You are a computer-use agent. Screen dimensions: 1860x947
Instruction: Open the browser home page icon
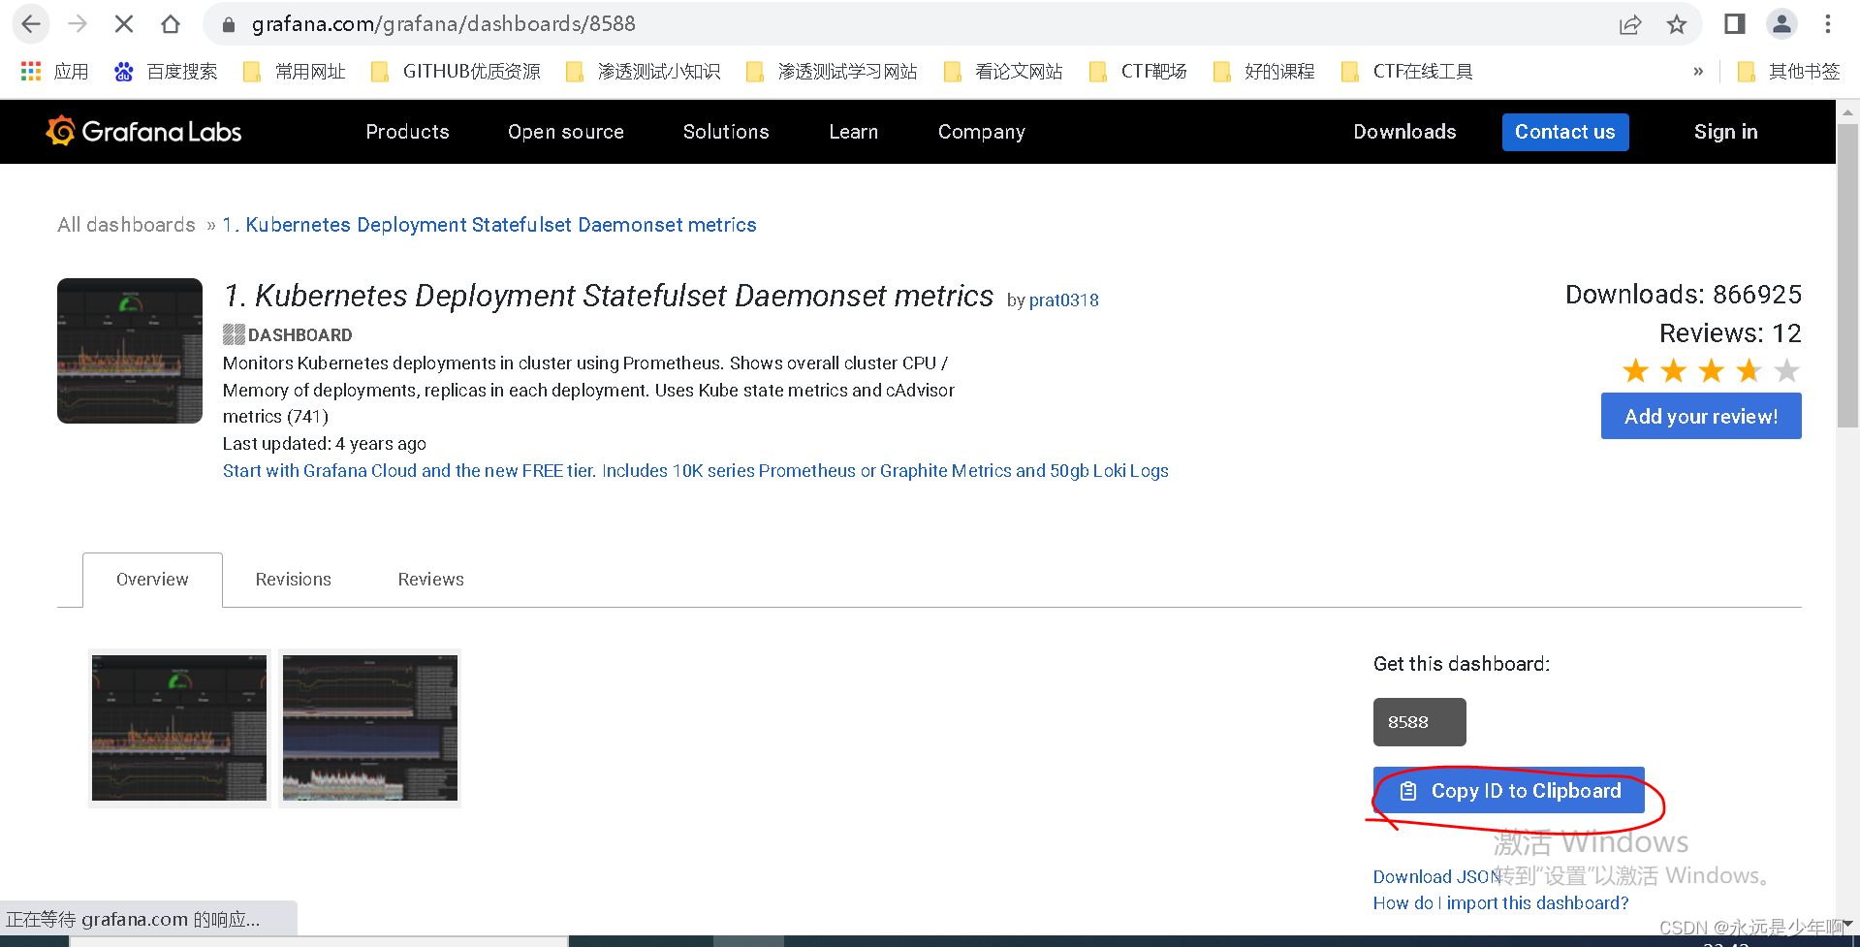click(171, 24)
